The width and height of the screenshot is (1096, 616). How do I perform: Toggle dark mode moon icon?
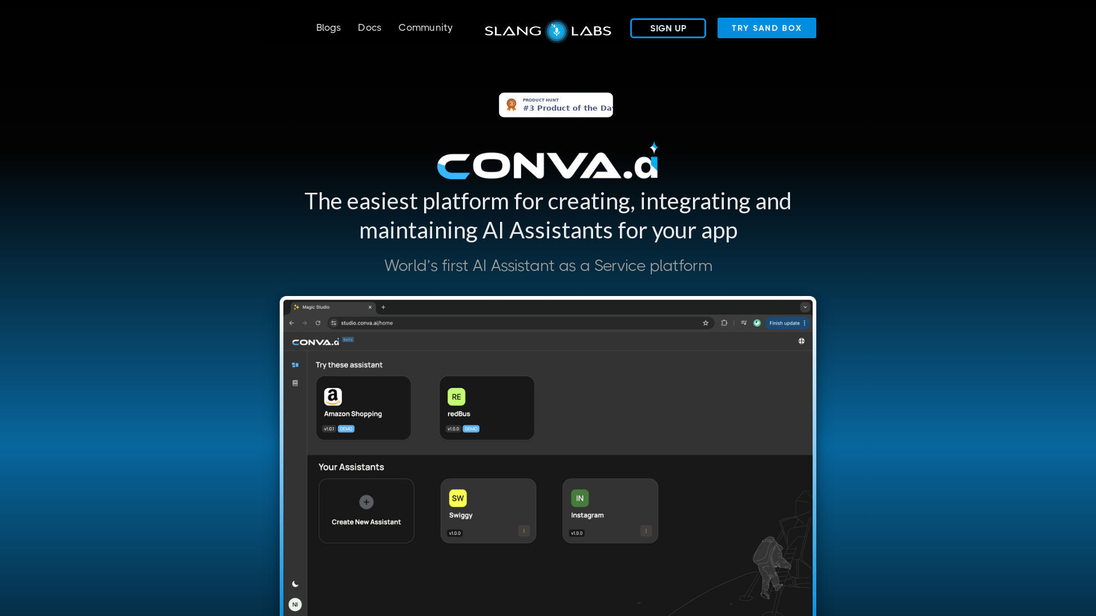coord(295,583)
